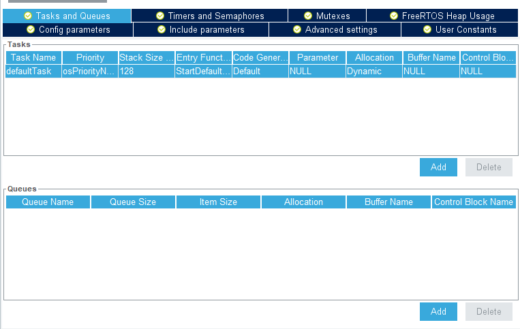Open the Advanced settings tab
The width and height of the screenshot is (520, 329).
[x=335, y=30]
